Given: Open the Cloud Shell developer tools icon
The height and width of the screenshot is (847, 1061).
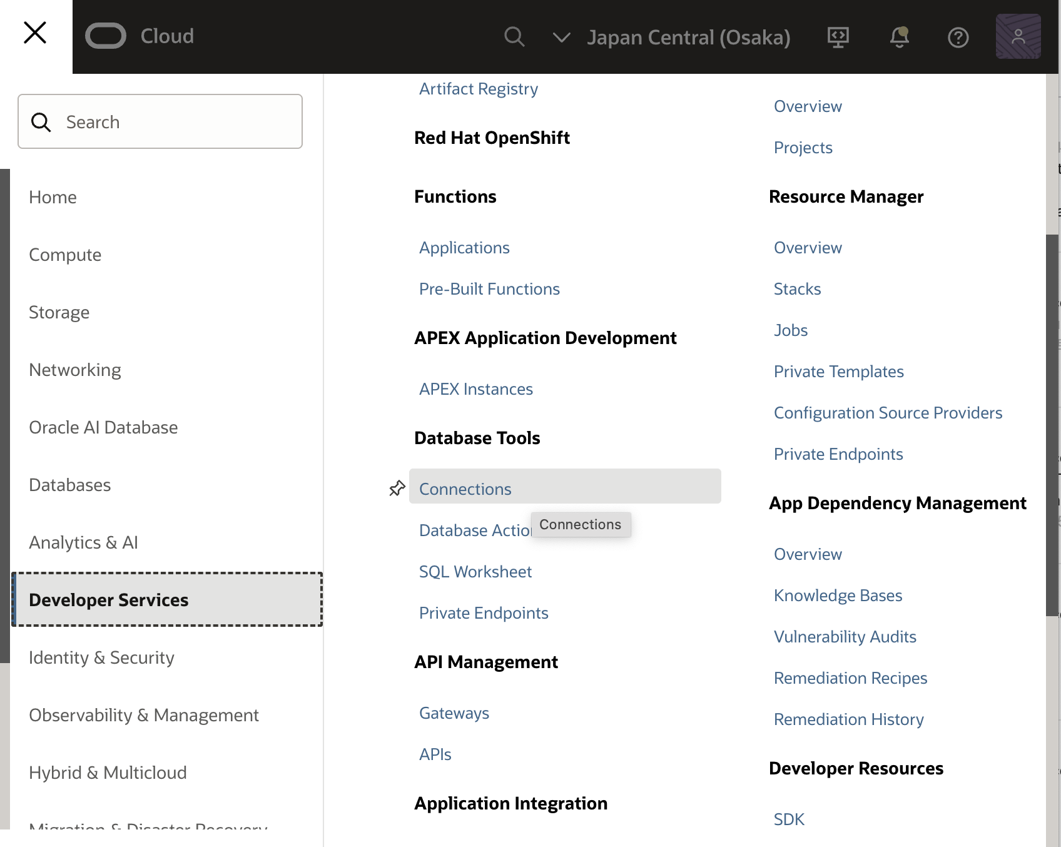Looking at the screenshot, I should click(838, 37).
